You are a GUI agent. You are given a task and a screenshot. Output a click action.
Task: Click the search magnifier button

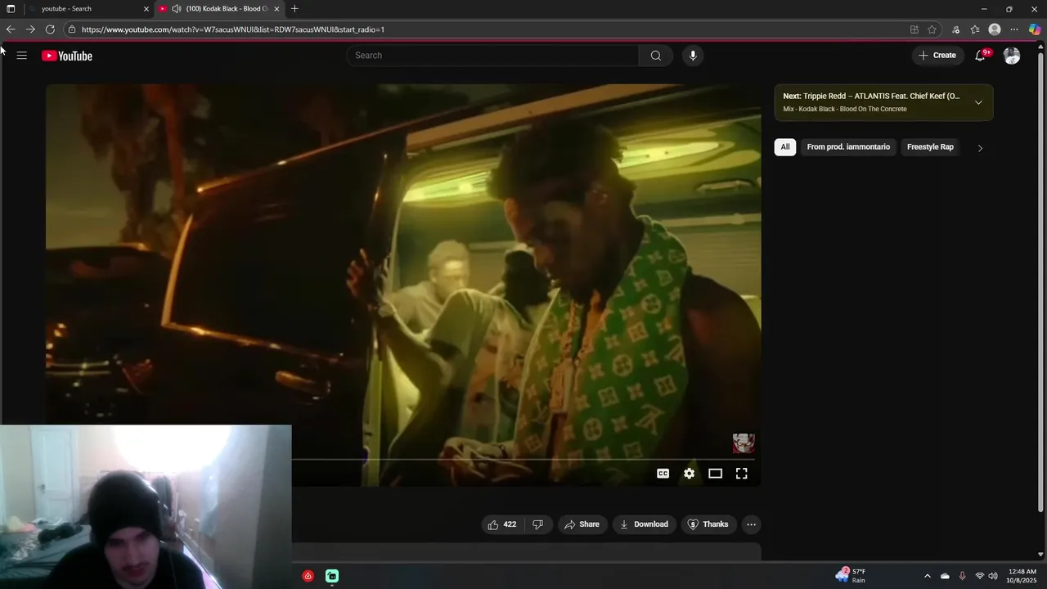[655, 56]
